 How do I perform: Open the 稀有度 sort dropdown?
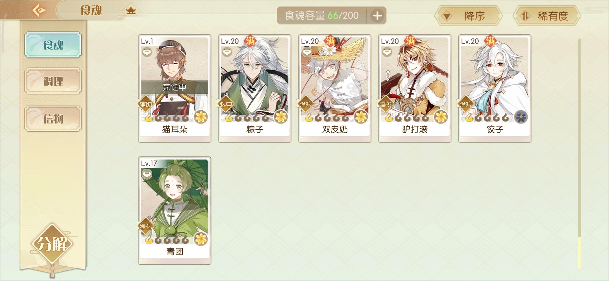(x=547, y=16)
